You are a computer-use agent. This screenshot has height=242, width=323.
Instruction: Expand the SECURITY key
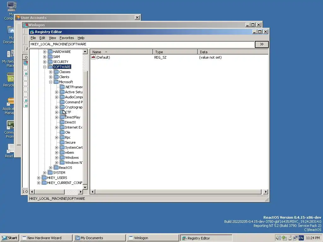44,62
